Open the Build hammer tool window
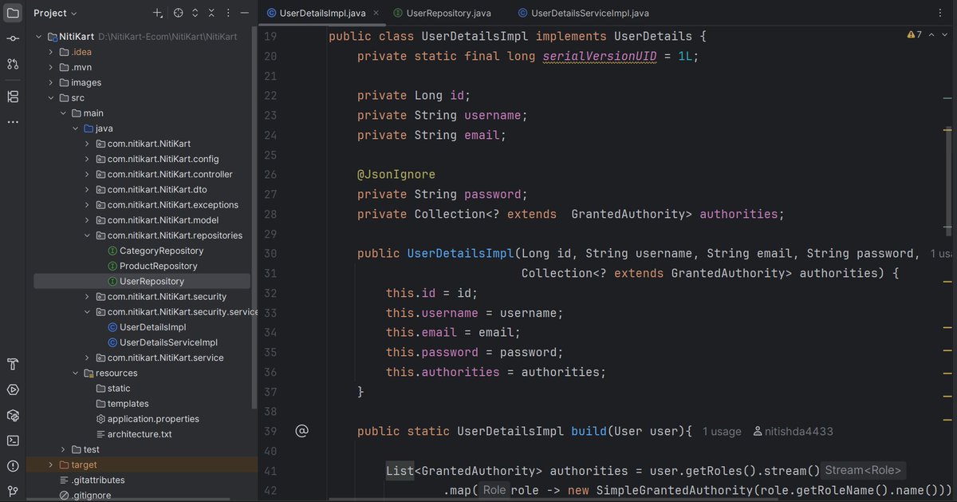The width and height of the screenshot is (957, 502). (x=13, y=365)
